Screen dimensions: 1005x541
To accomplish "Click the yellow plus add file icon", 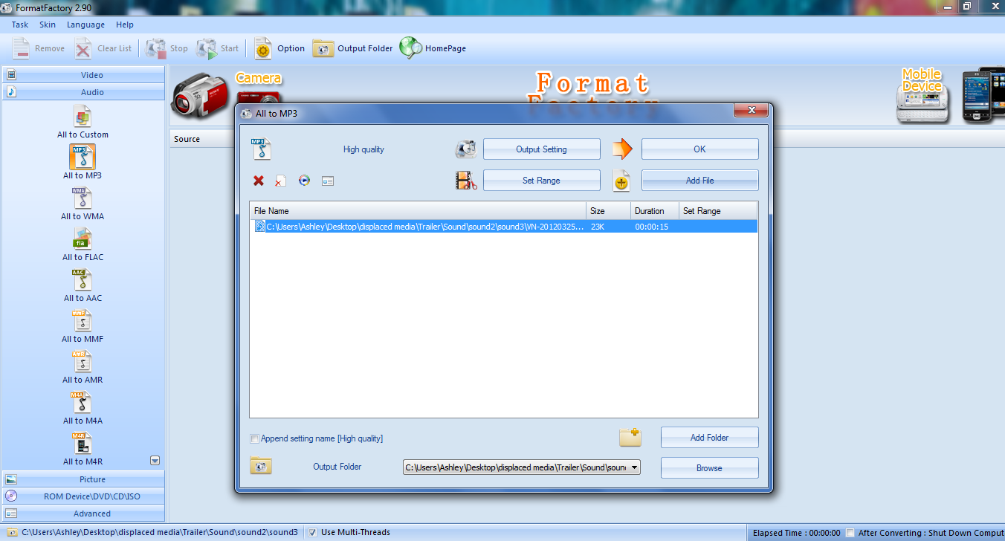I will pos(621,181).
